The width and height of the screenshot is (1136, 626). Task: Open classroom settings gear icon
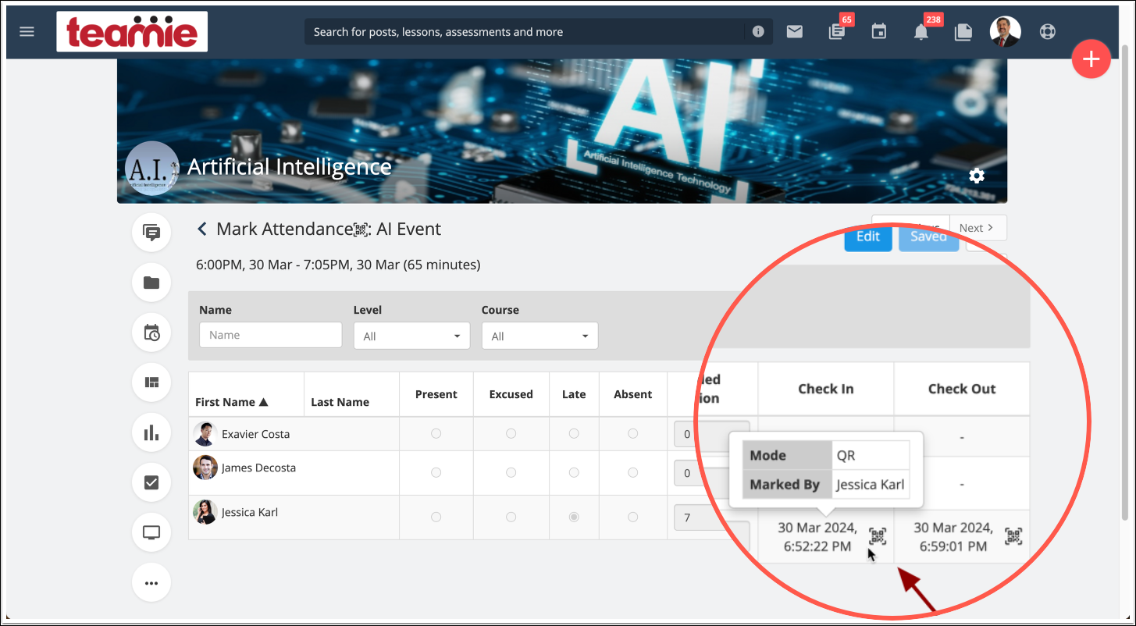coord(977,176)
